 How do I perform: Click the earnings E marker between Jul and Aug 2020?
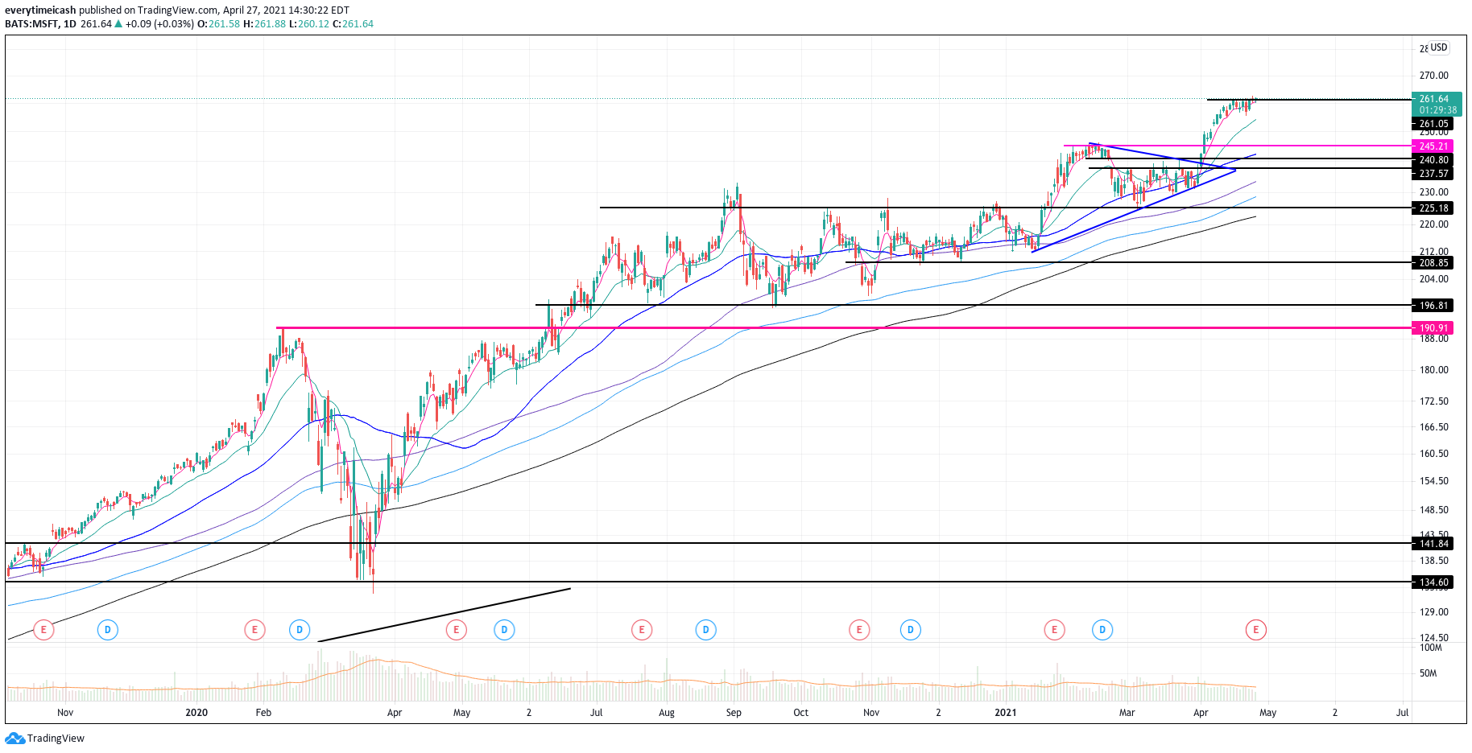click(x=642, y=630)
